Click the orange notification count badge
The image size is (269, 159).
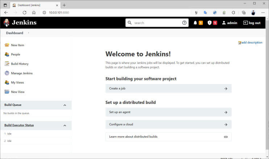201,23
